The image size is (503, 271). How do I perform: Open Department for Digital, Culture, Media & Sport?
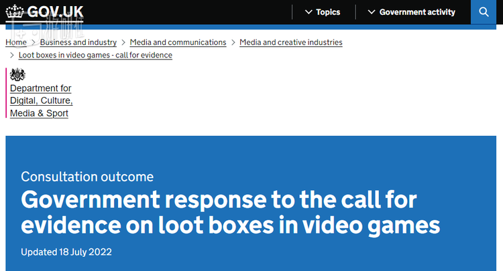click(x=42, y=100)
